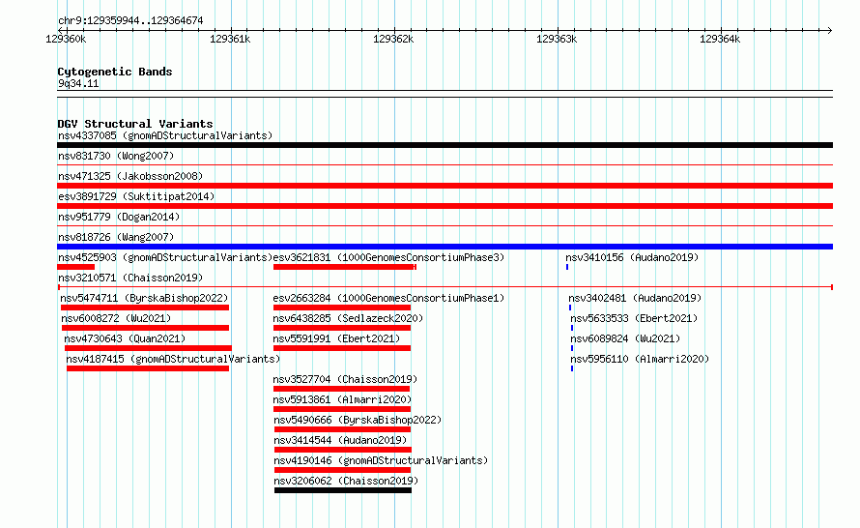The height and width of the screenshot is (528, 860).
Task: Click the red nsv5490666 variant bar
Action: point(342,429)
